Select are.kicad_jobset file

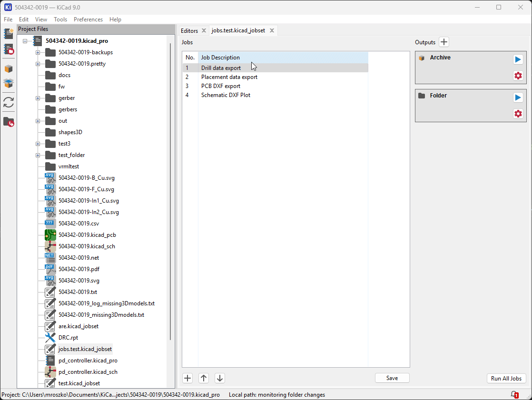(79, 326)
